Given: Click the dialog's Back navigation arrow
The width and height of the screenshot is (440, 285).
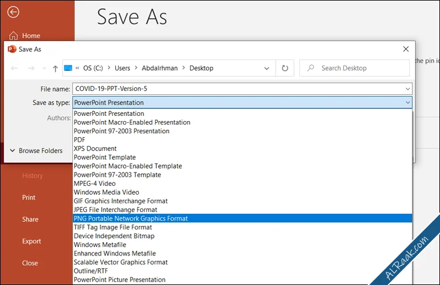Looking at the screenshot, I should click(14, 68).
